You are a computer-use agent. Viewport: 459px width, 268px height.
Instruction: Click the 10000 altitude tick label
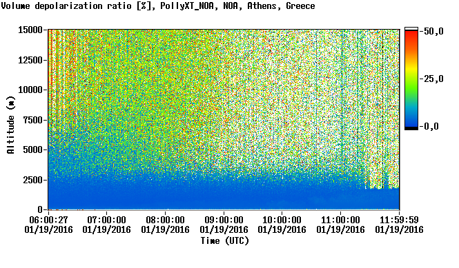pos(30,90)
